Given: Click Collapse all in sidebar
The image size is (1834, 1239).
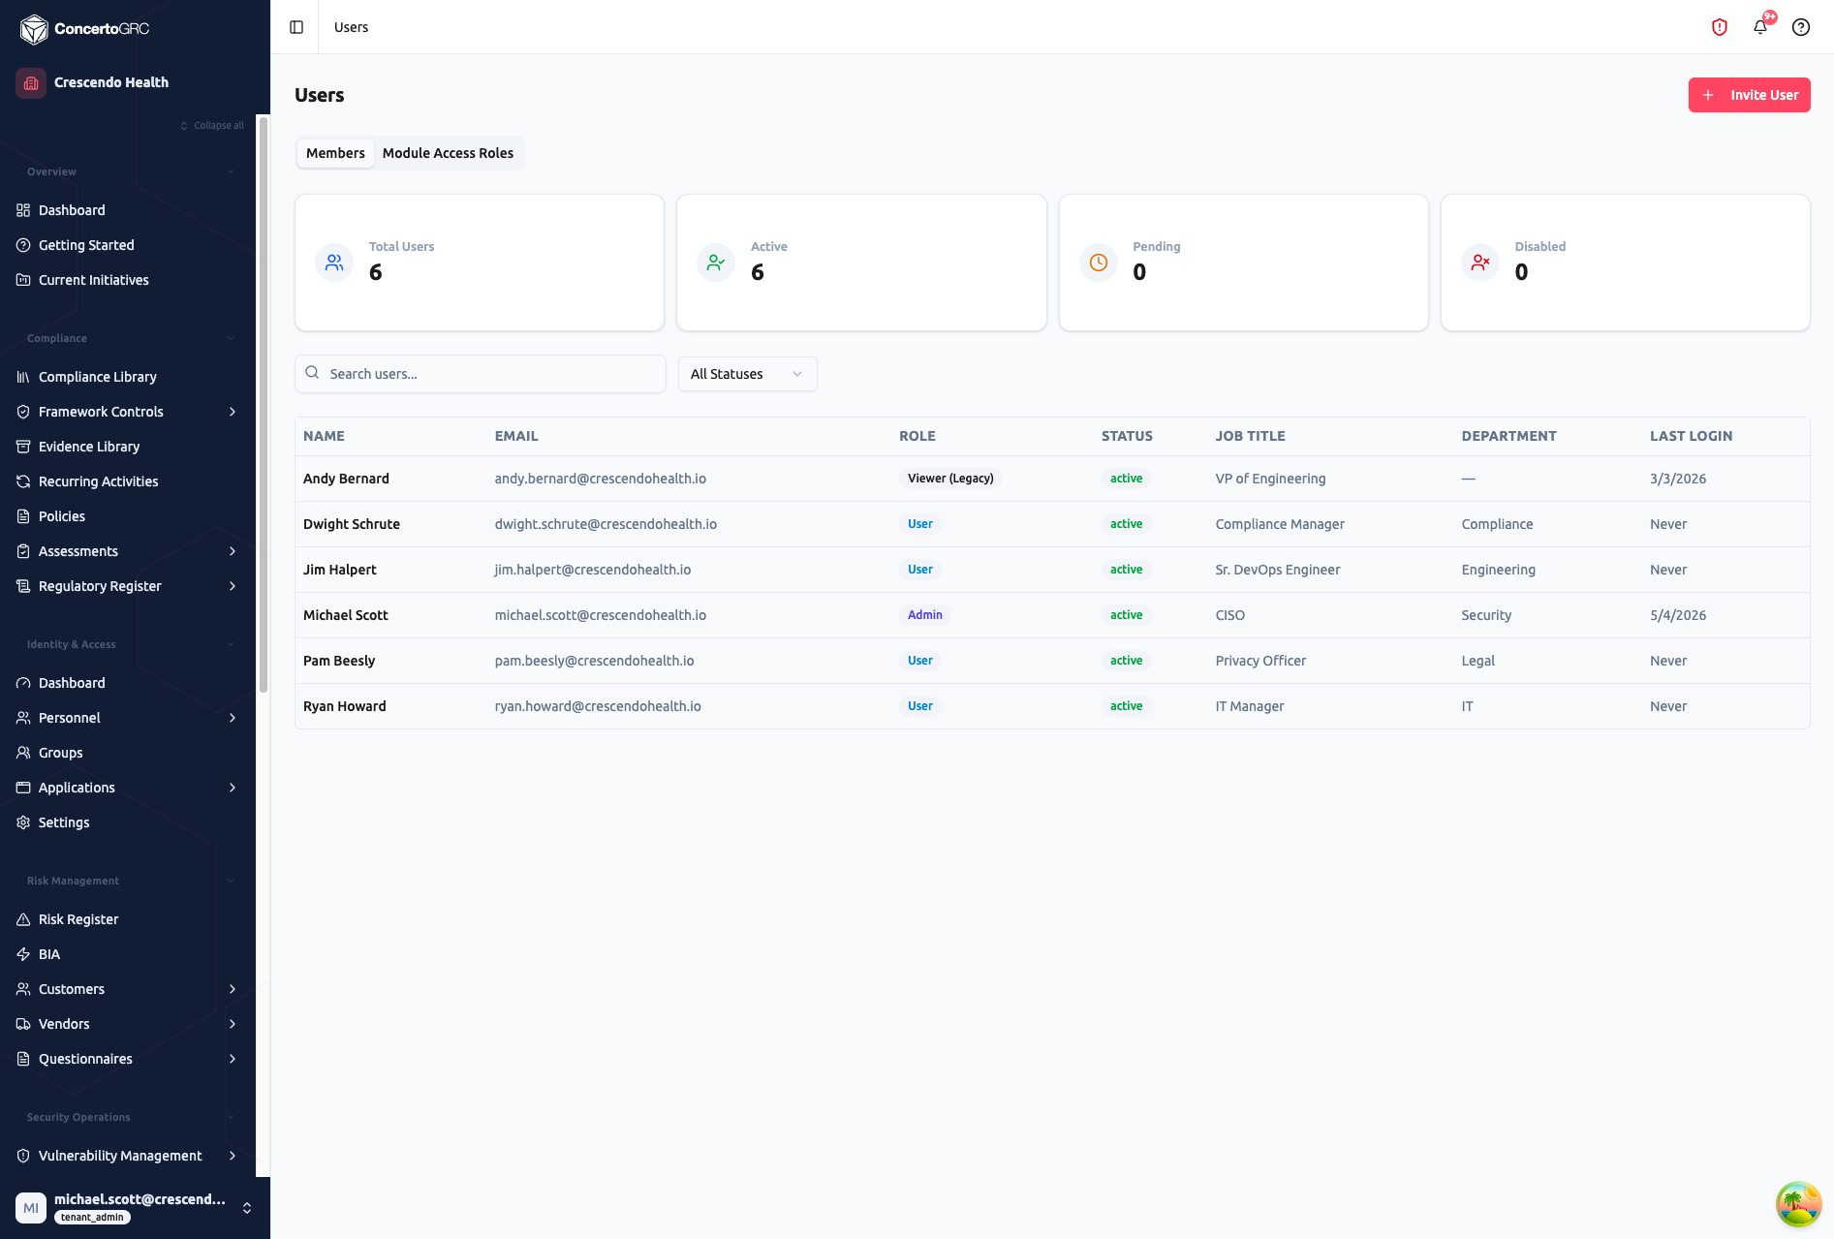Looking at the screenshot, I should tap(211, 125).
